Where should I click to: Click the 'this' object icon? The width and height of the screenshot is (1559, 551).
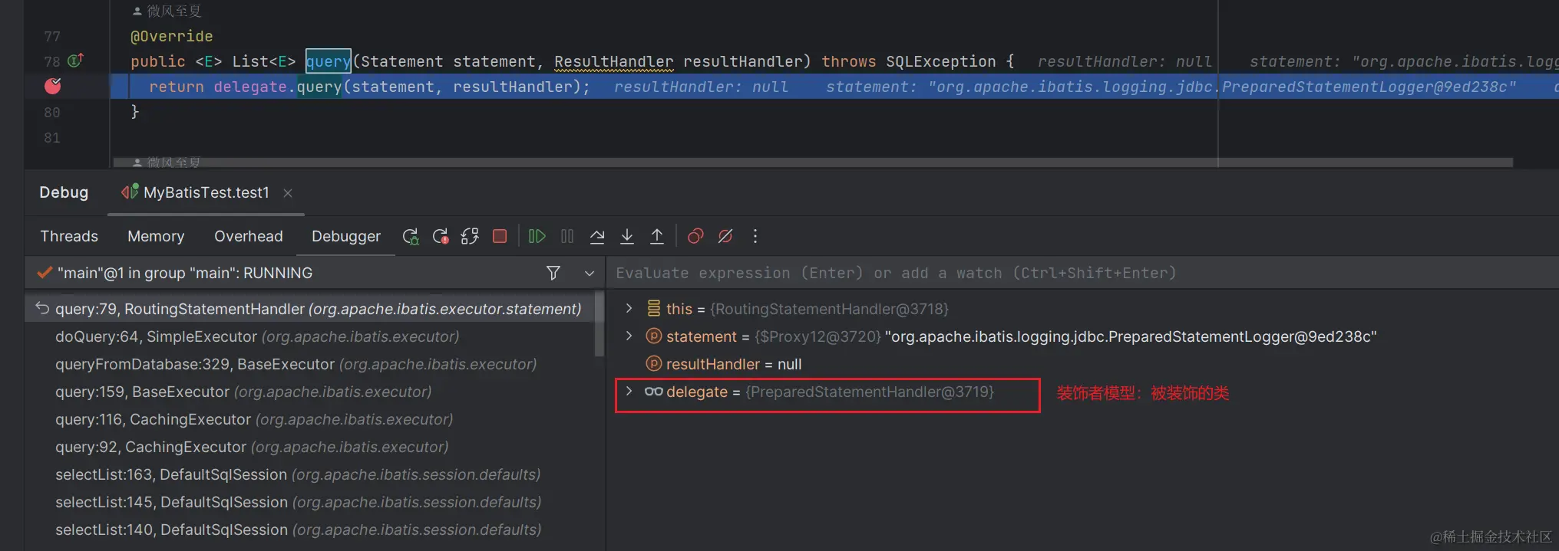(x=654, y=308)
